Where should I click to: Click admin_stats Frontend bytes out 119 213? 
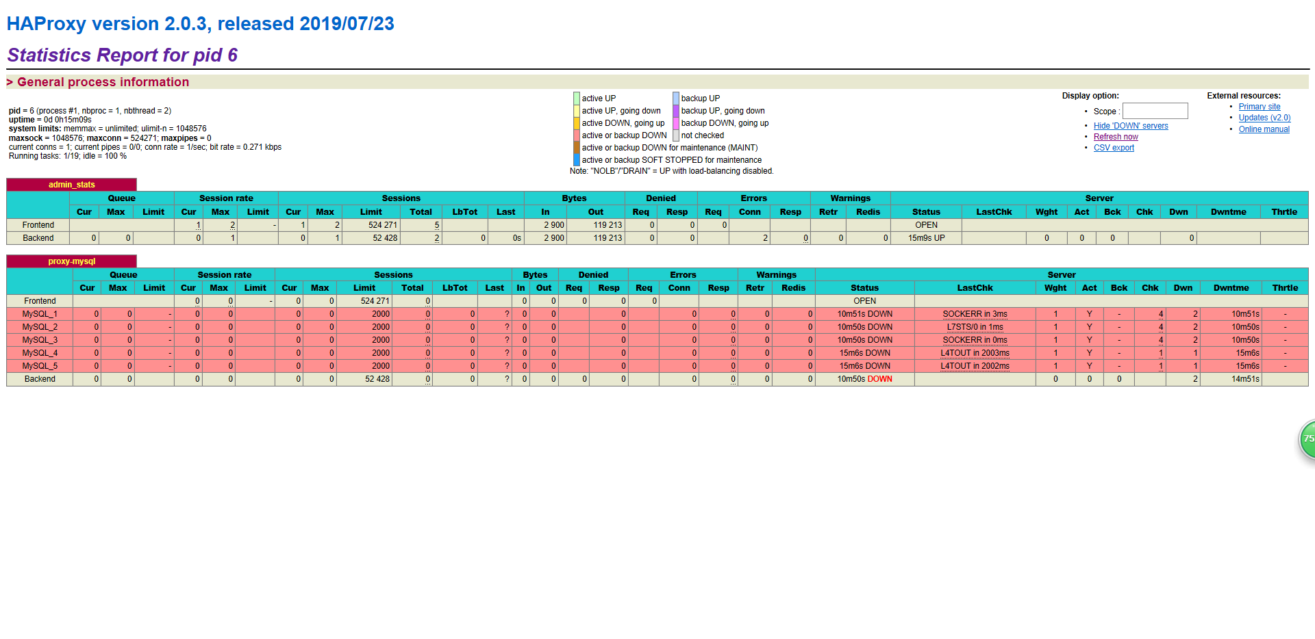tap(608, 225)
